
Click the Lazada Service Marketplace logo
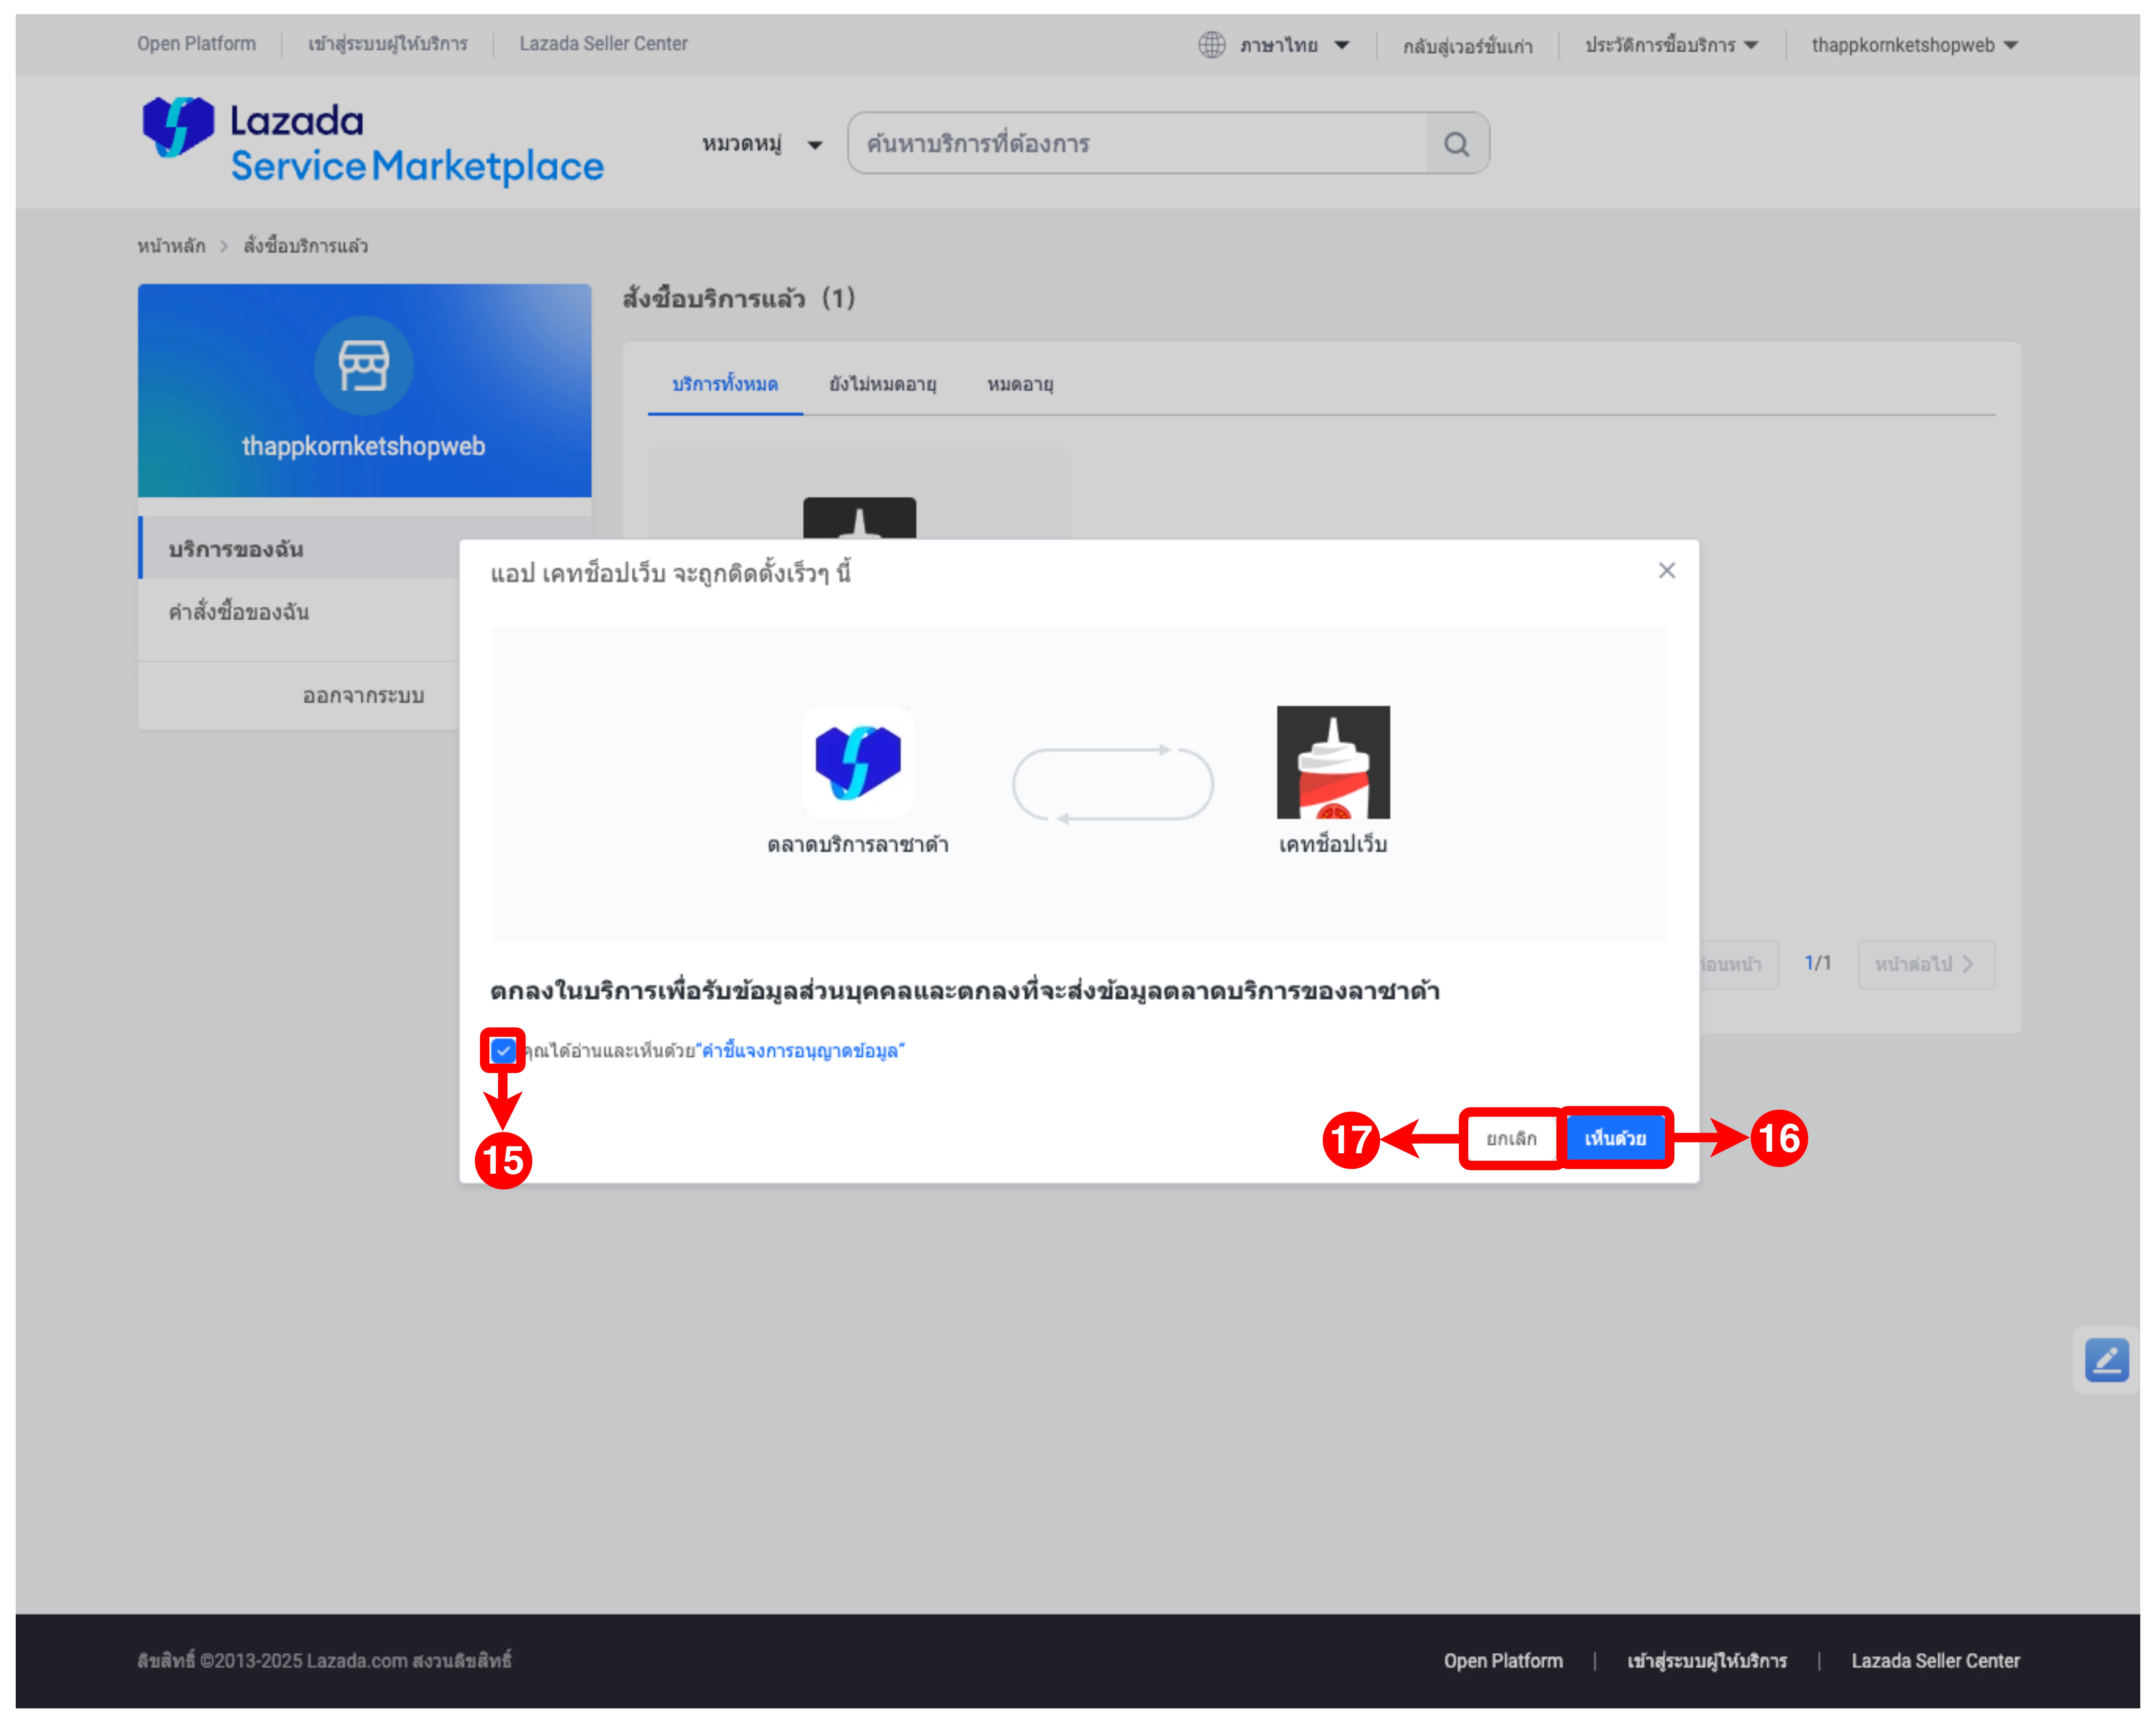pyautogui.click(x=372, y=142)
